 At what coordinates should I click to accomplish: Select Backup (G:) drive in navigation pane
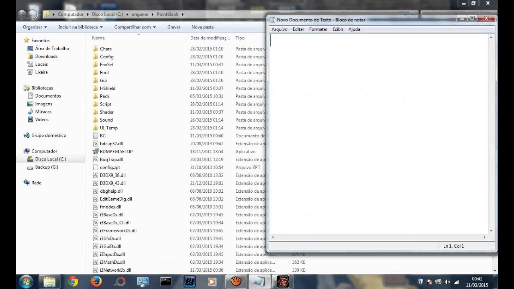coord(47,167)
